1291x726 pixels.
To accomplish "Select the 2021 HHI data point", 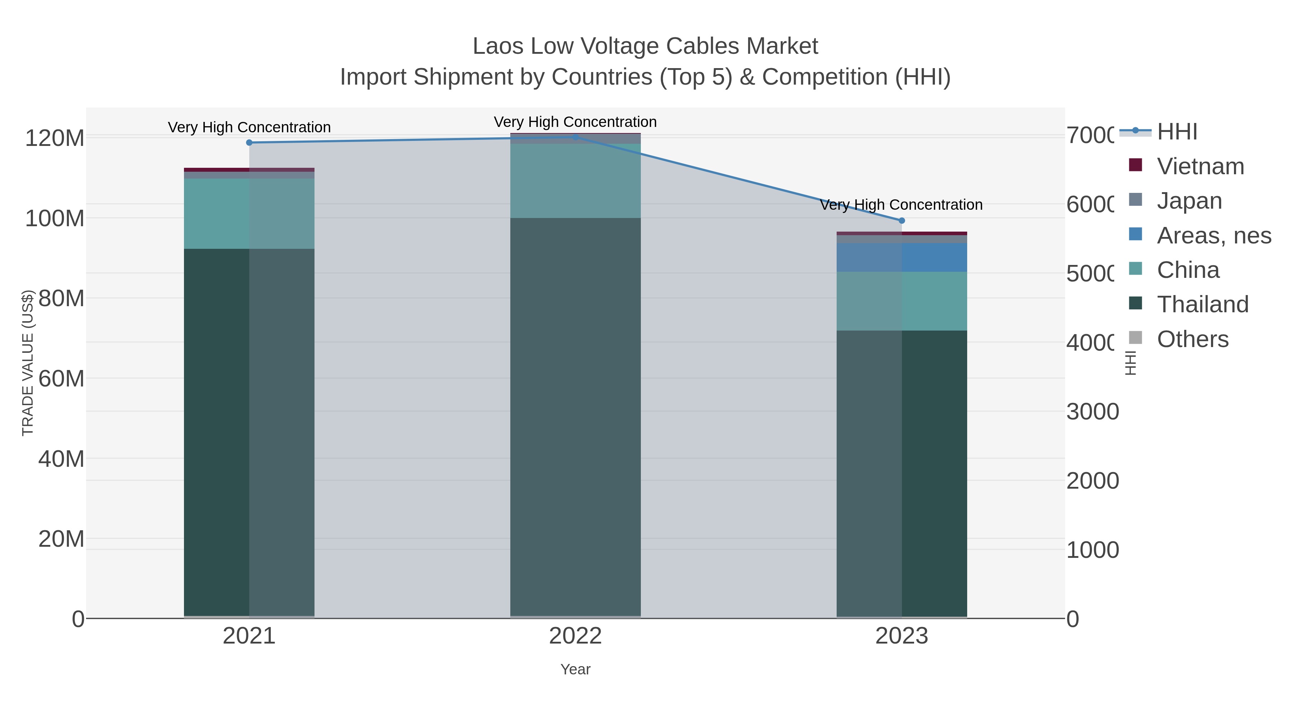I will (249, 143).
